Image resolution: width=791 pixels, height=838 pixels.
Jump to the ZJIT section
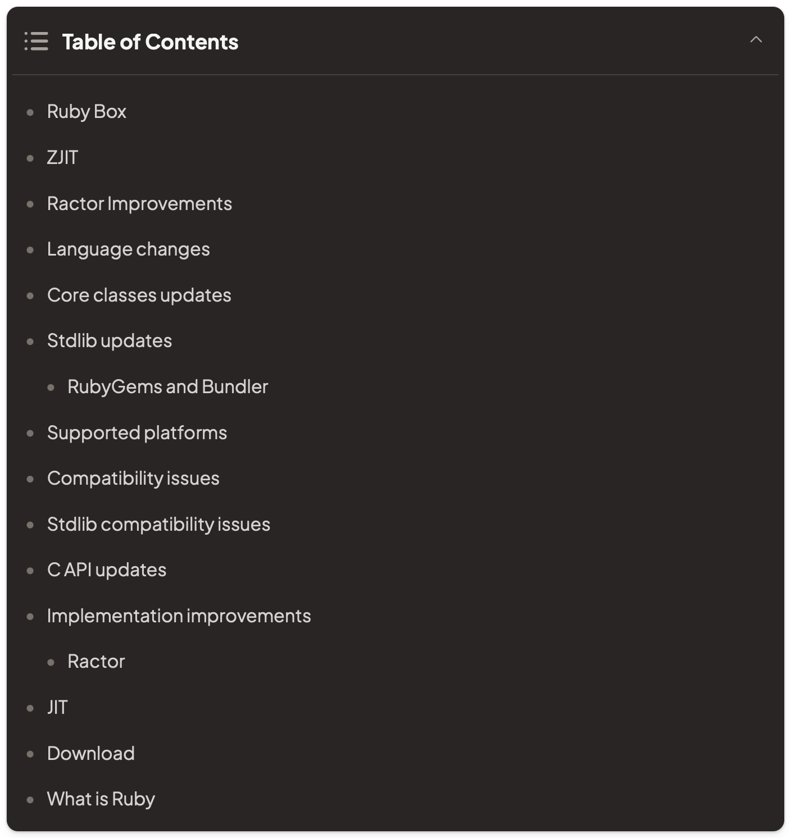coord(62,158)
